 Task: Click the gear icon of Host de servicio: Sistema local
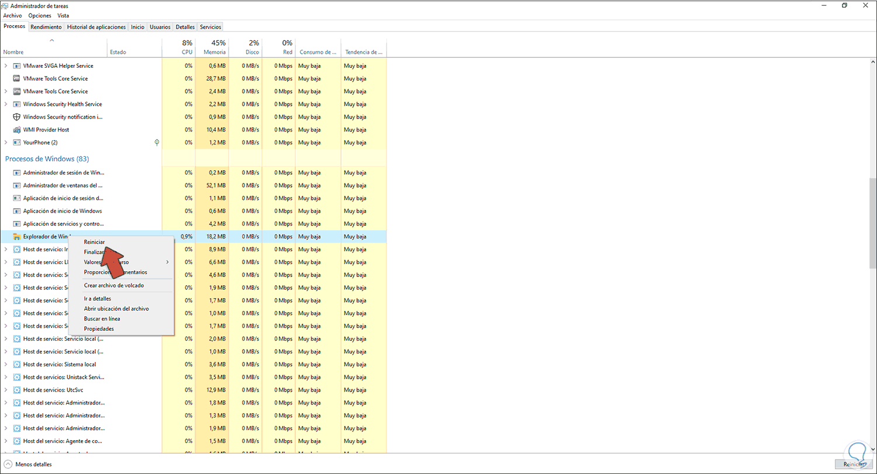17,365
